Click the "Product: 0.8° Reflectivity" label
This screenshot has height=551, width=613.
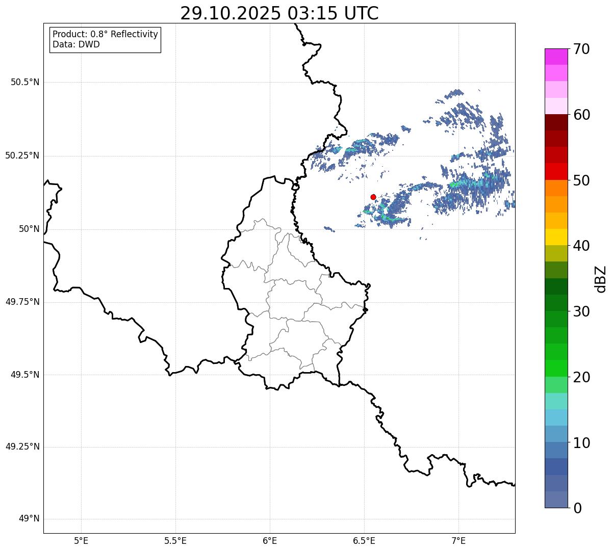(106, 34)
